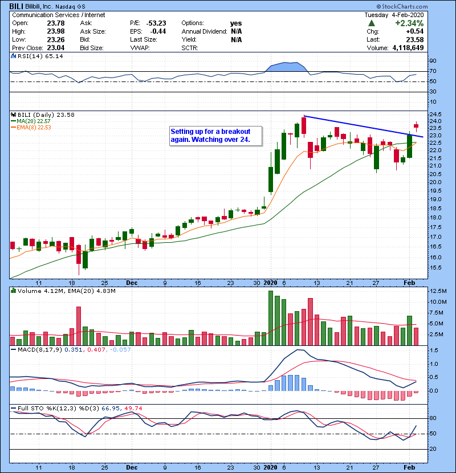Click the EMA(8) 22.53 legend text

pyautogui.click(x=34, y=128)
